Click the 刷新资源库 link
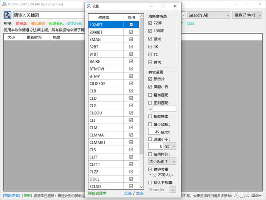 [x=97, y=193]
